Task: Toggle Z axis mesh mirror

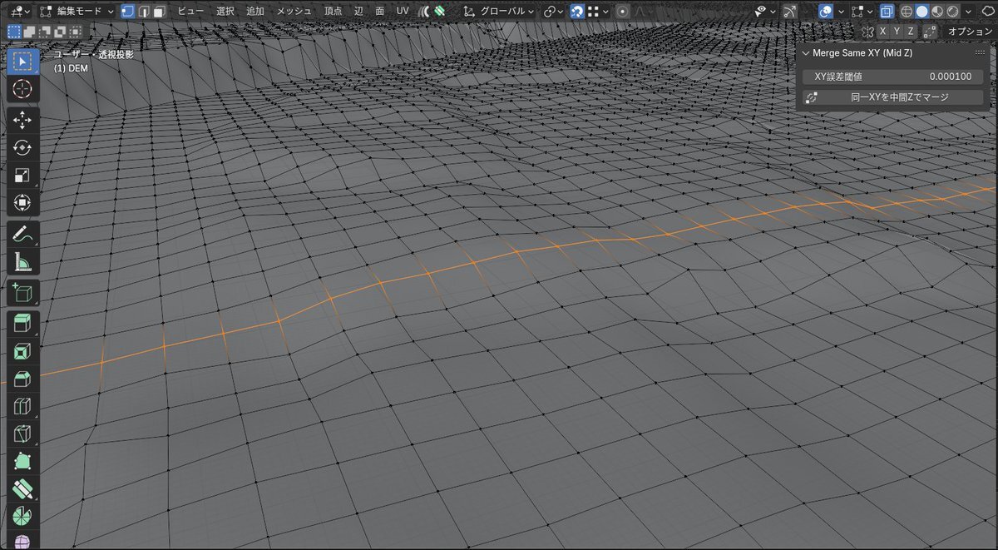Action: [910, 31]
